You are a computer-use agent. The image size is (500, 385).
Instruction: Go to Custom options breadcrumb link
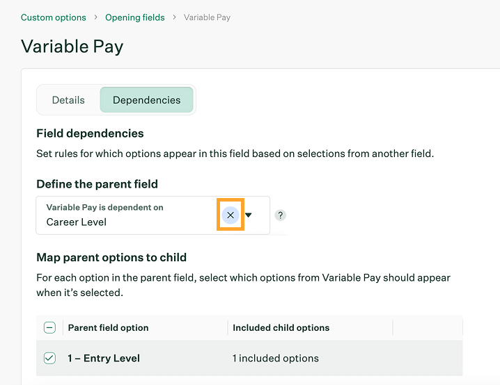tap(54, 17)
